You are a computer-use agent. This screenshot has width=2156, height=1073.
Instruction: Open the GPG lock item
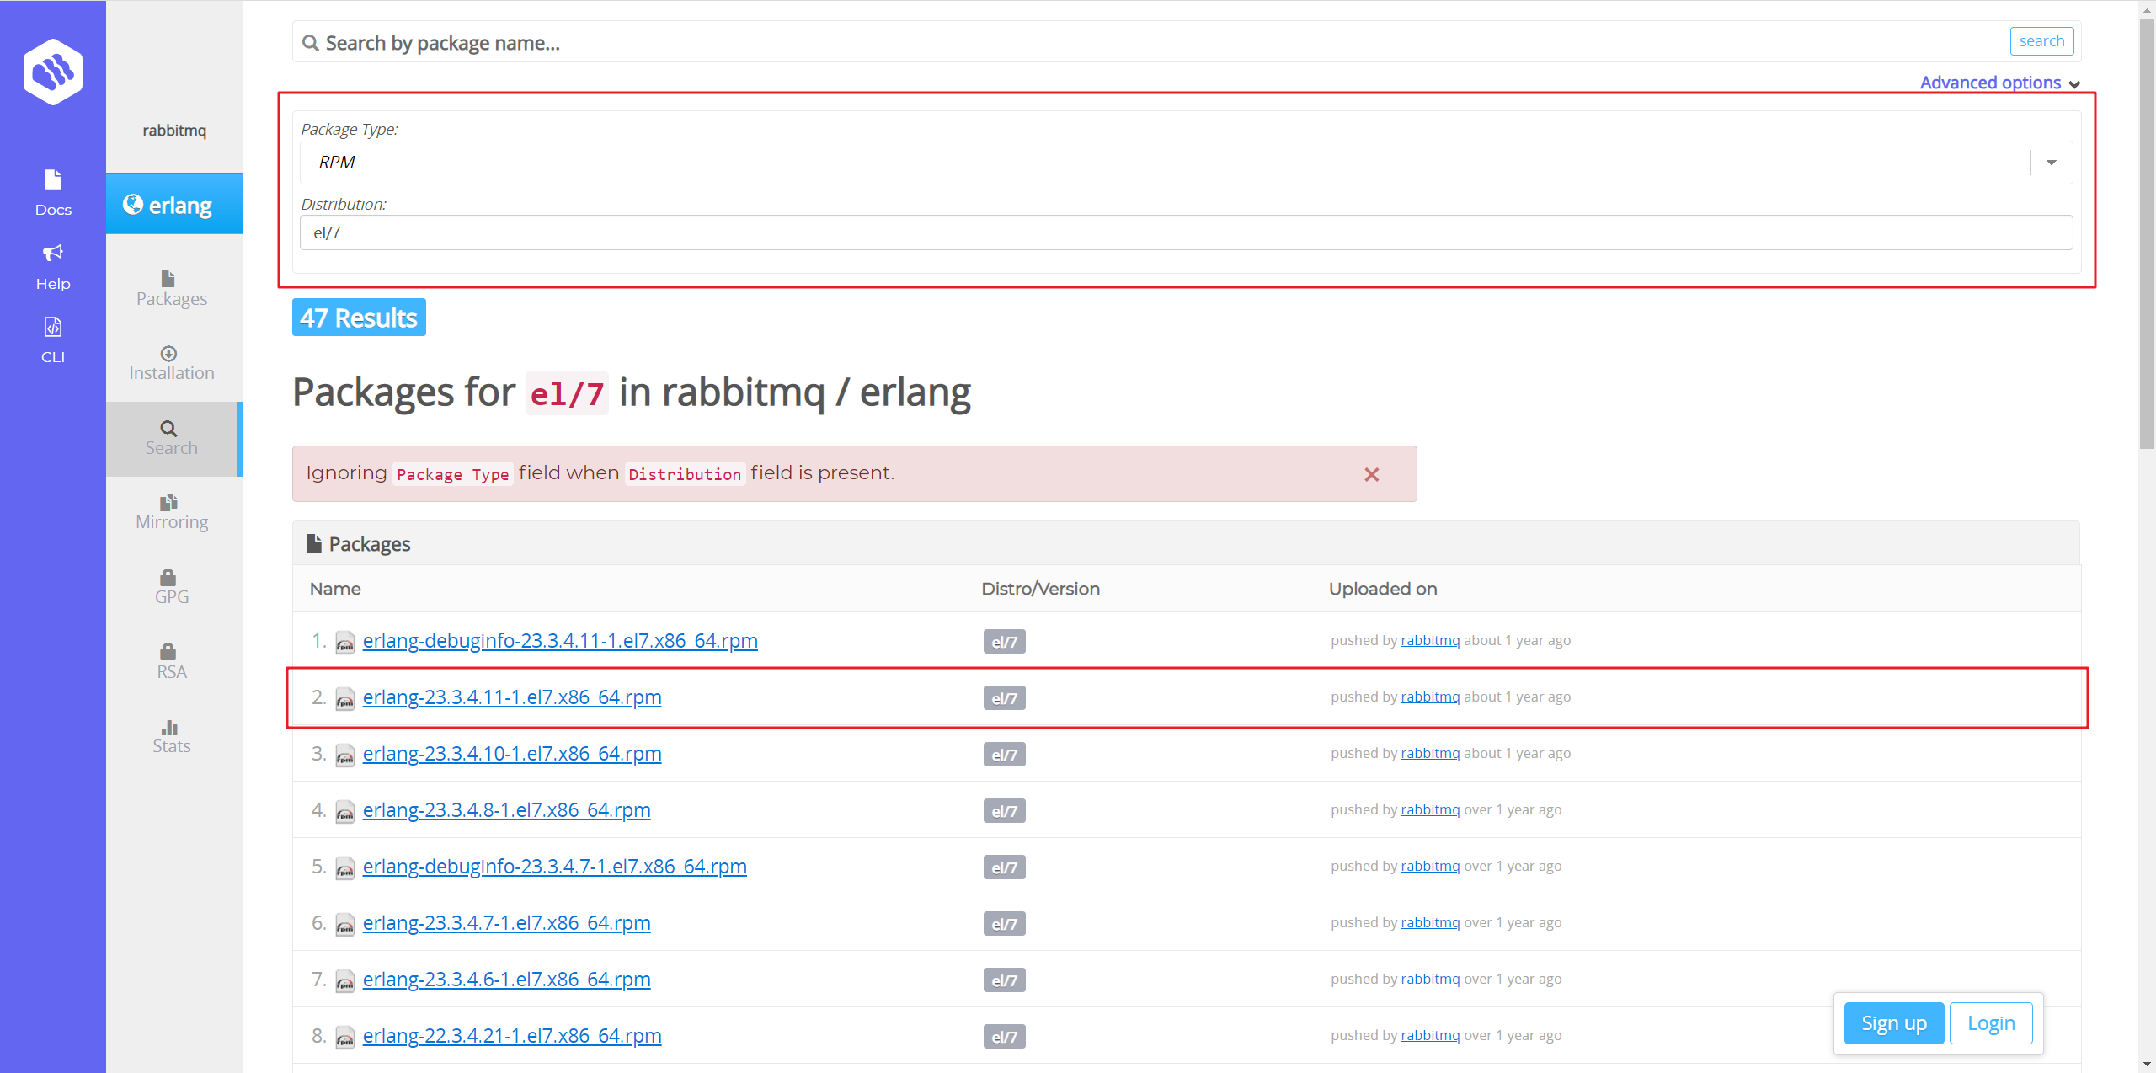click(x=172, y=587)
